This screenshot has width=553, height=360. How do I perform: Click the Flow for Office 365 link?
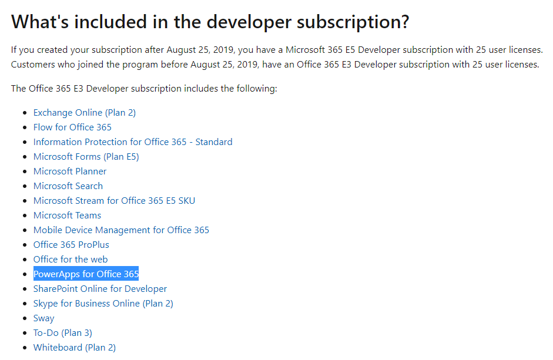72,127
